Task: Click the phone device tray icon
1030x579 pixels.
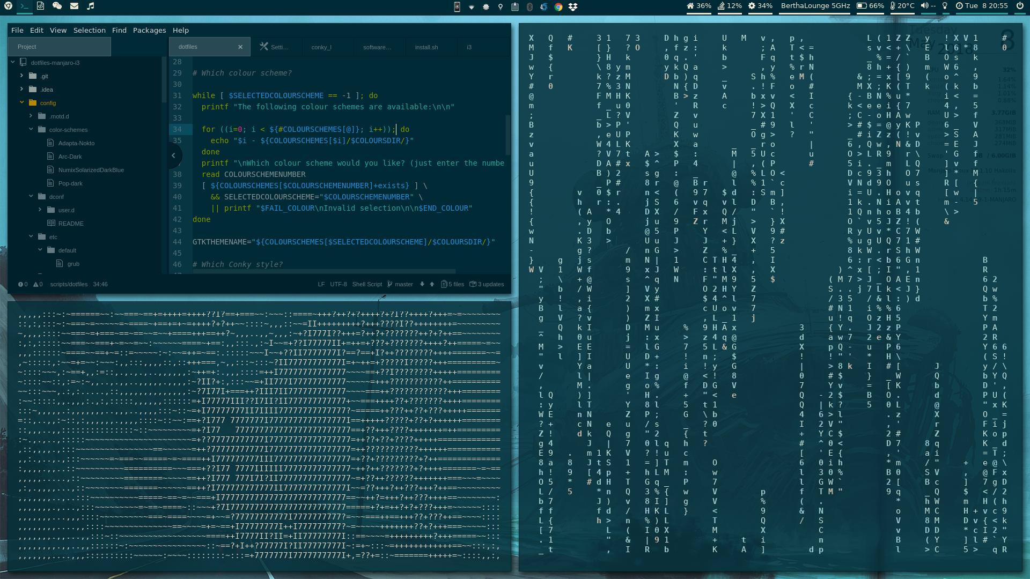Action: (x=457, y=6)
